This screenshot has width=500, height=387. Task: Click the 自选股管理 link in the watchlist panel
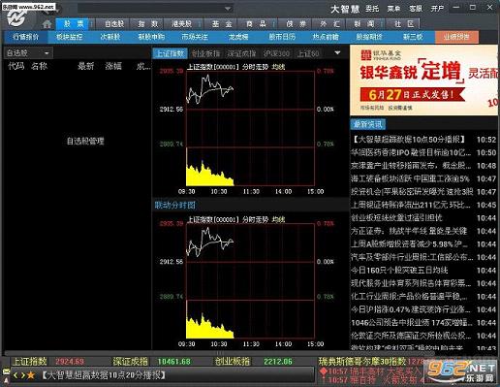point(85,141)
